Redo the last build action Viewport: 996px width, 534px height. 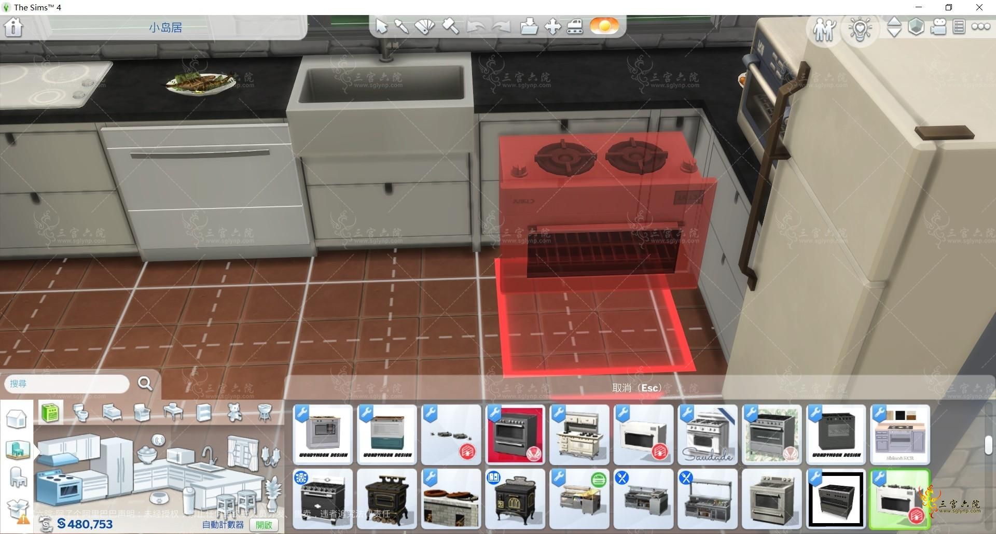[x=501, y=27]
